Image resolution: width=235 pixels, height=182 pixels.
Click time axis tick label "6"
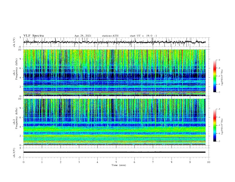click(135, 162)
